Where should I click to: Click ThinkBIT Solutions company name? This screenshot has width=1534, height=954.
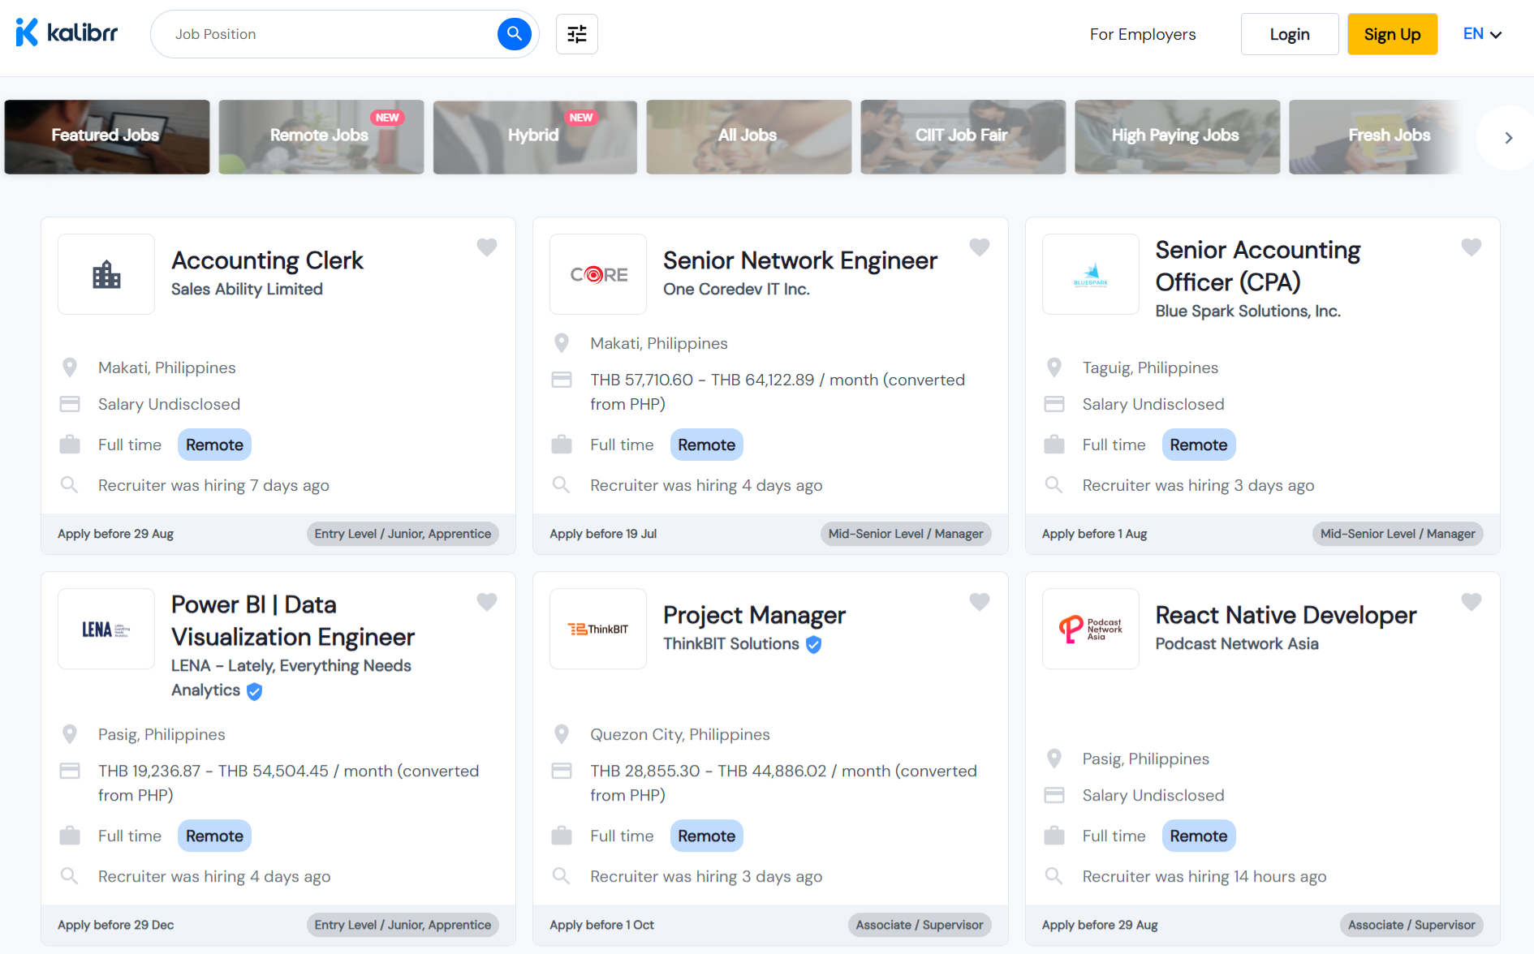coord(731,644)
